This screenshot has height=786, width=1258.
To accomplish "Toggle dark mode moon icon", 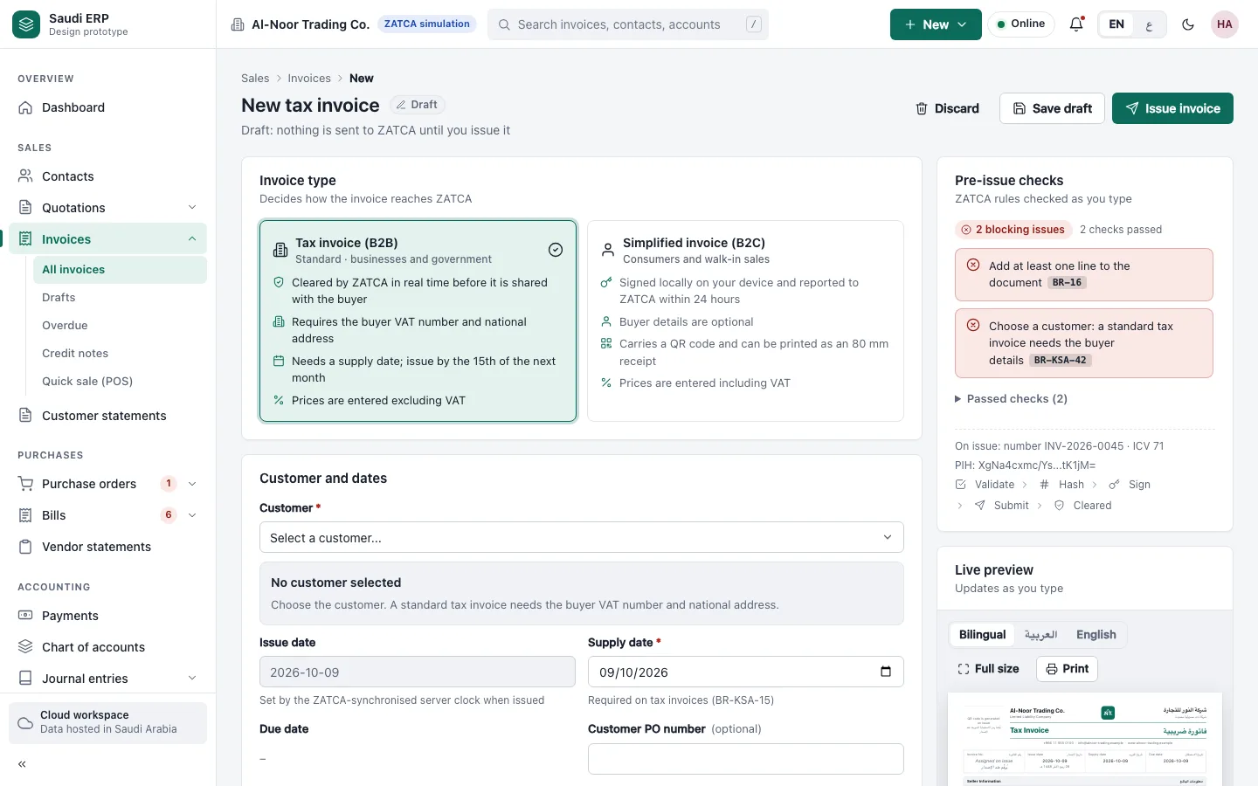I will point(1188,24).
